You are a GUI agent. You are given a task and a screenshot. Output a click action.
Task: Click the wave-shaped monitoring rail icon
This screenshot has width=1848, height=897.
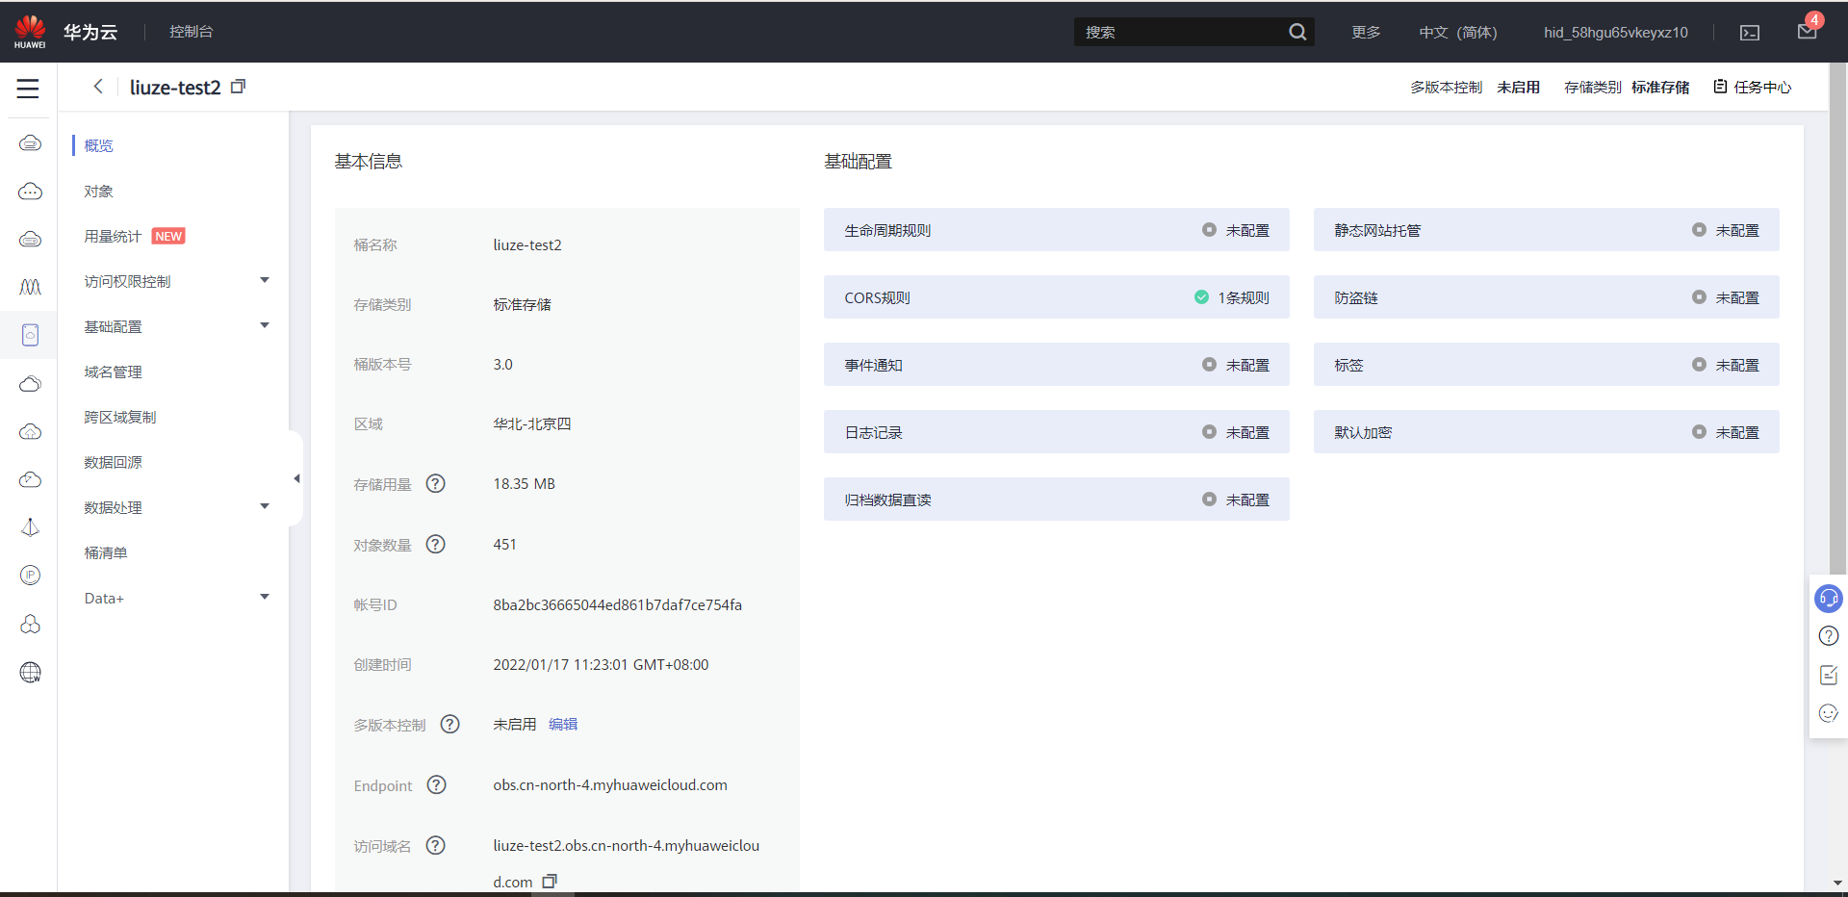click(30, 287)
